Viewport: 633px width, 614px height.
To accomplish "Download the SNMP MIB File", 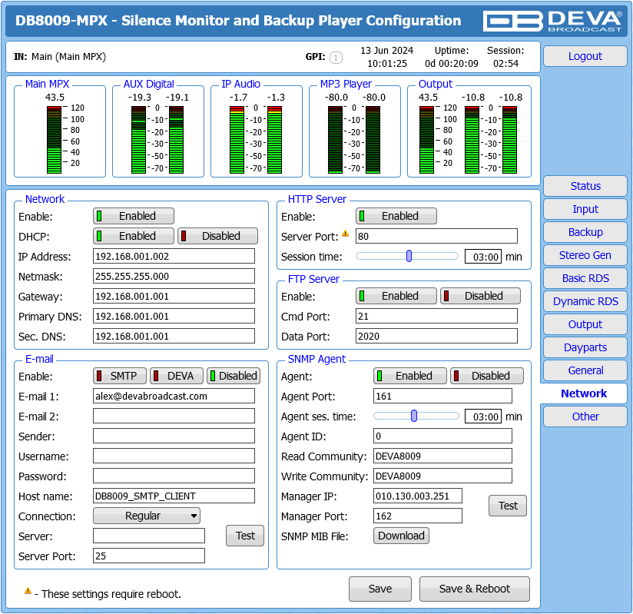I will click(x=401, y=536).
